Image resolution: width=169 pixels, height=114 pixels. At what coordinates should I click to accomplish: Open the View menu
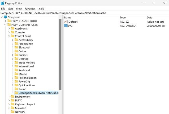(19, 9)
